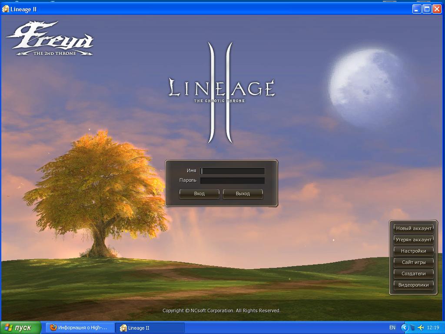Image resolution: width=445 pixels, height=334 pixels.
Task: Click the Пароль password input field
Action: [x=232, y=180]
